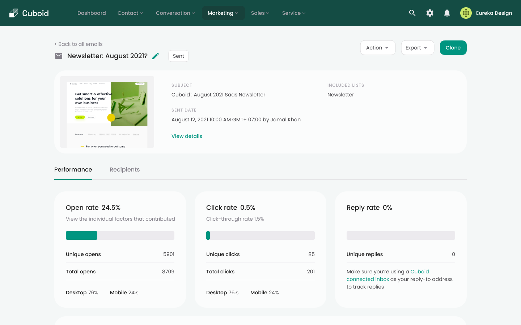The width and height of the screenshot is (521, 325).
Task: Open the Cuboid connected inbox link
Action: [368, 279]
